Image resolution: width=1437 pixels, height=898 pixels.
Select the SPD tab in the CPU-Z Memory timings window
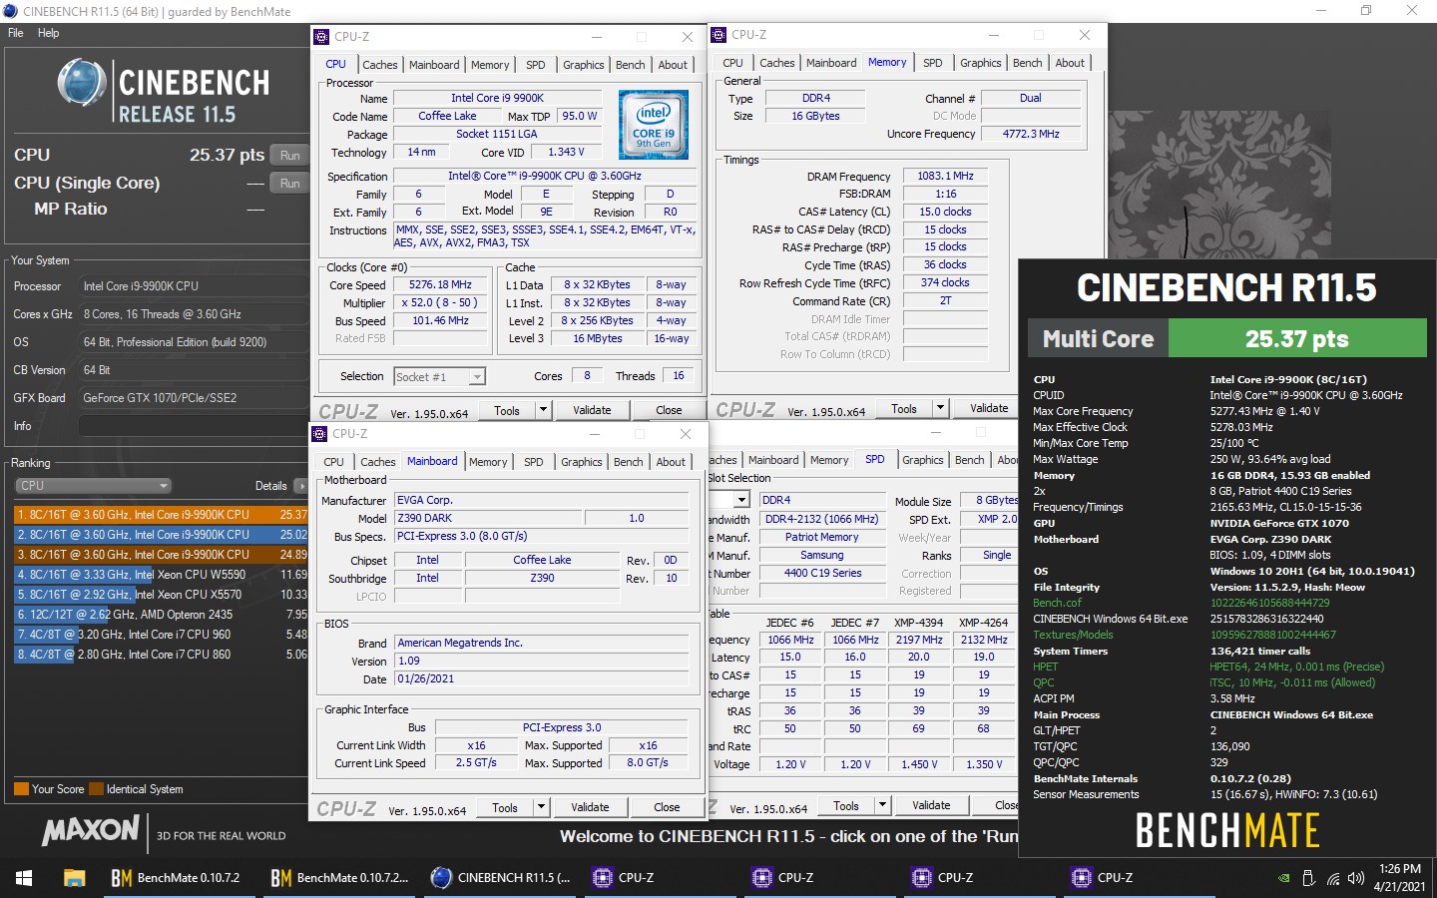[933, 63]
